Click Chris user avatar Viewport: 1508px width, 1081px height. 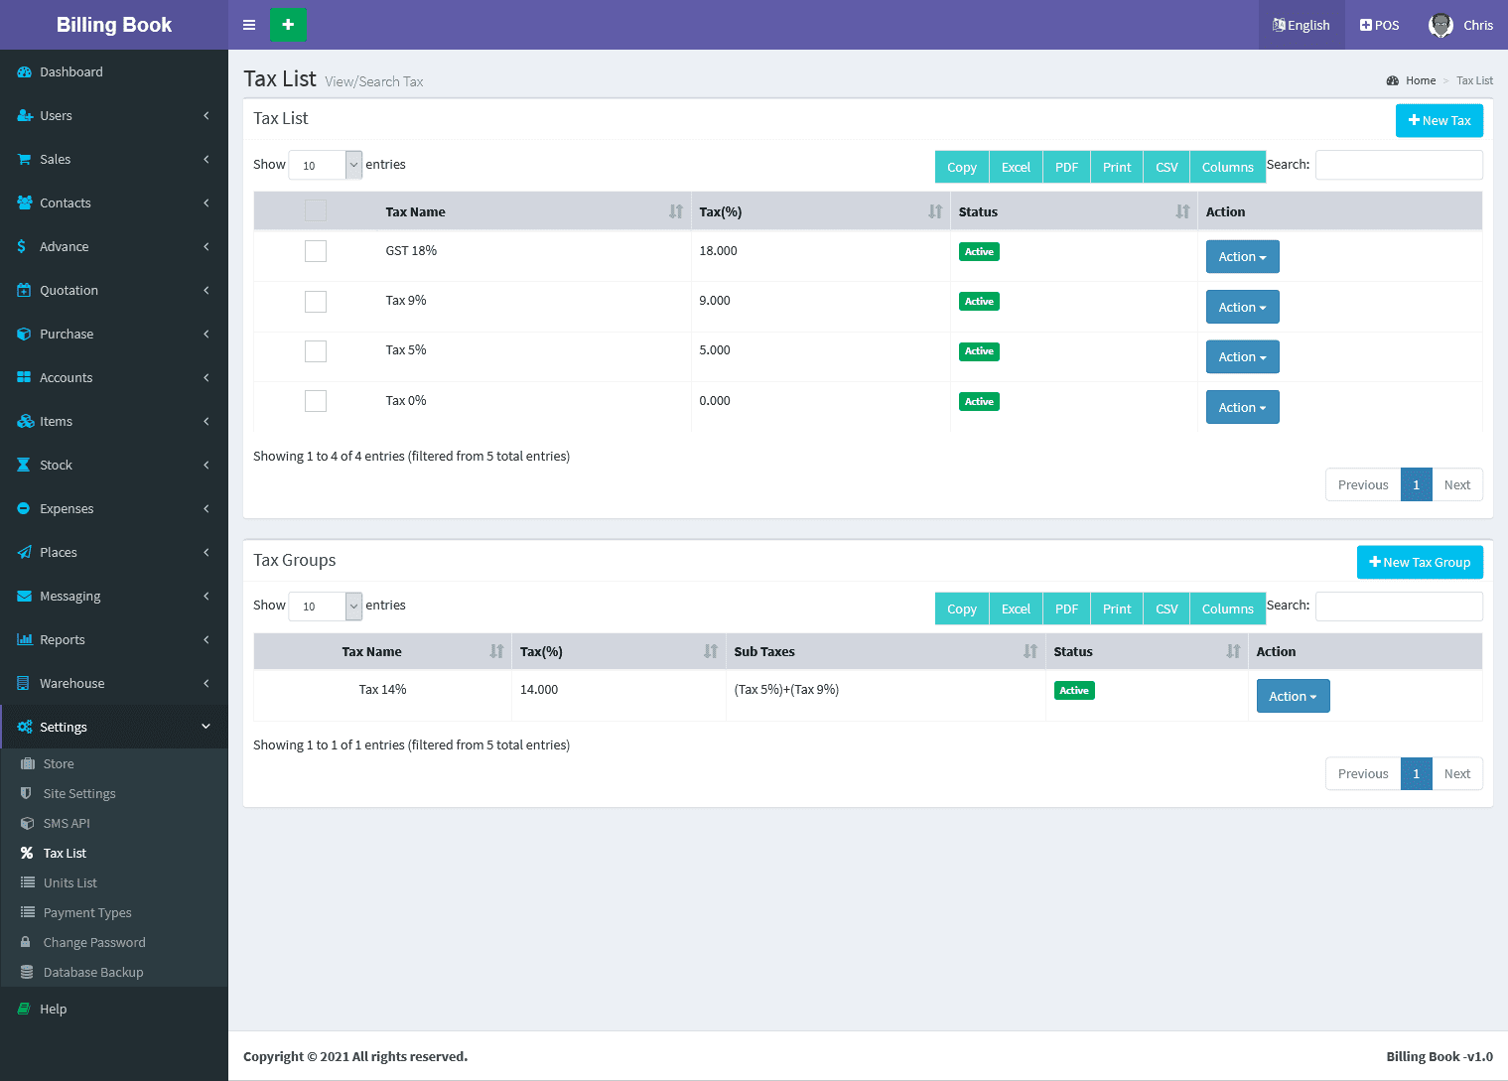pyautogui.click(x=1440, y=25)
